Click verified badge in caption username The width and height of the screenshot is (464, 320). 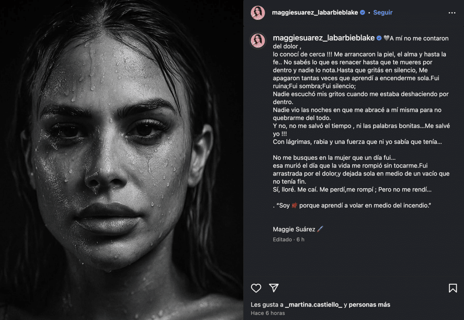tap(379, 38)
